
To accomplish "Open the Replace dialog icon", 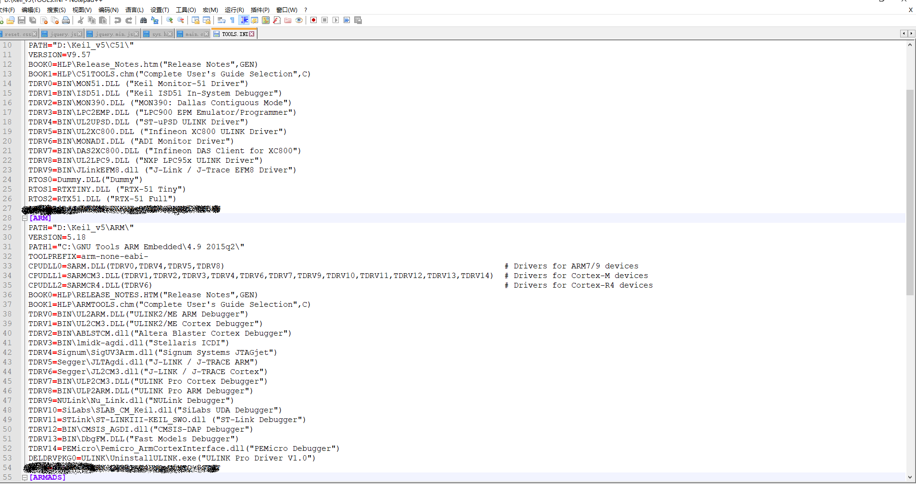I will point(155,20).
